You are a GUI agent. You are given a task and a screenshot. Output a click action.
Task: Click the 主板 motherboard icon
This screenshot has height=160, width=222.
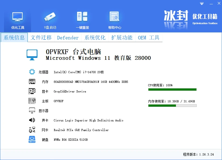coord(32,101)
